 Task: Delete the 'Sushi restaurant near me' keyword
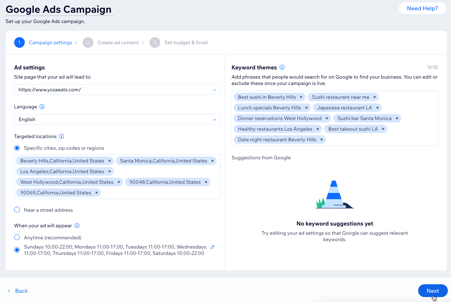pos(375,97)
